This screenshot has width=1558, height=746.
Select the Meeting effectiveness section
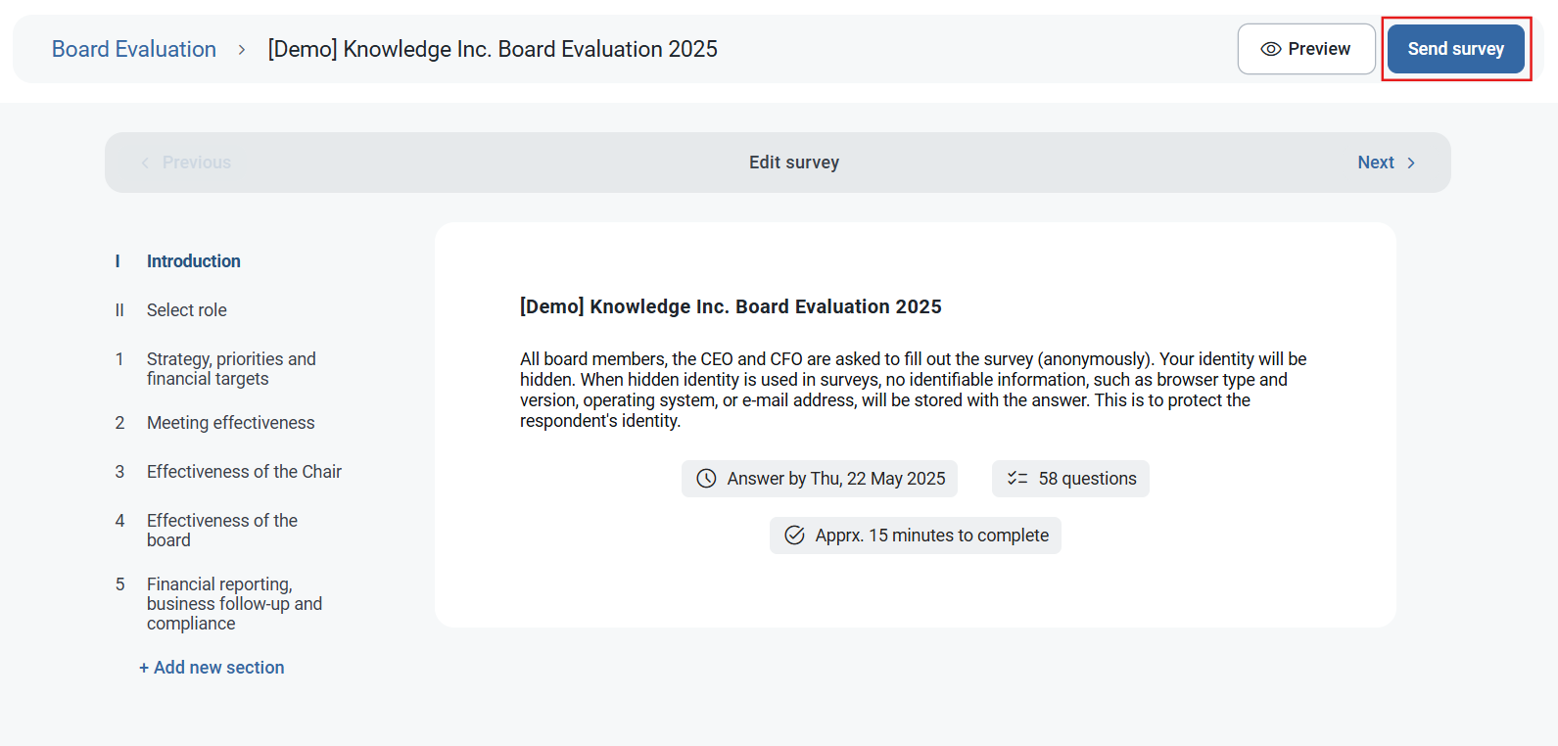click(x=230, y=423)
